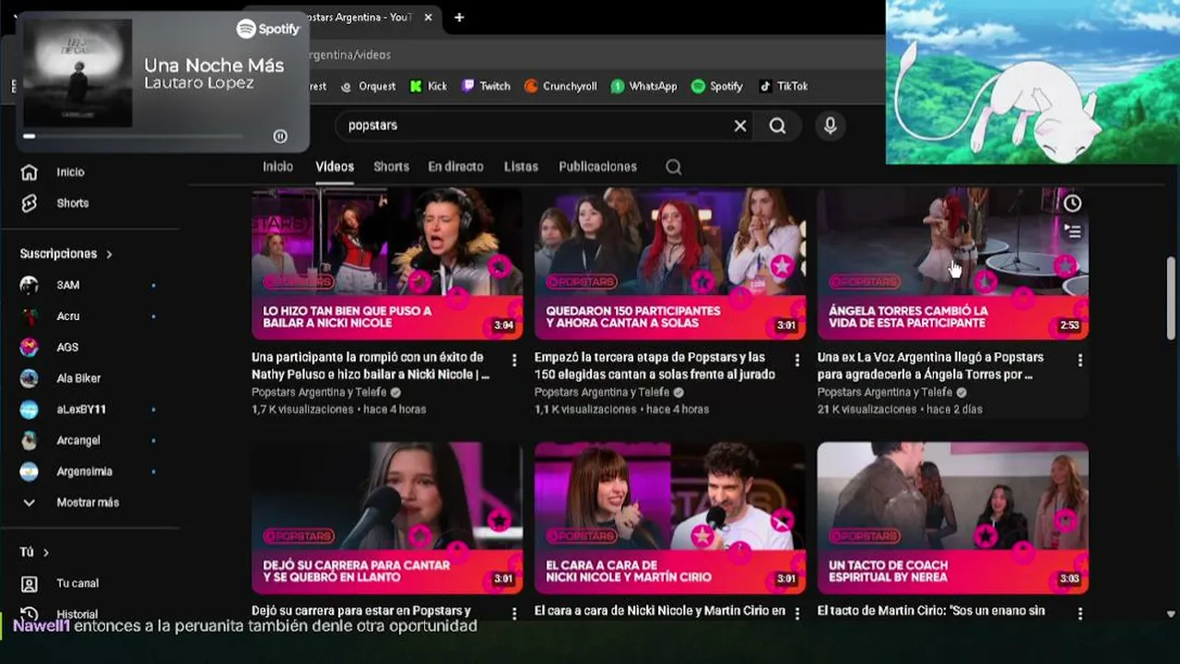
Task: Open the En directo tab
Action: point(455,167)
